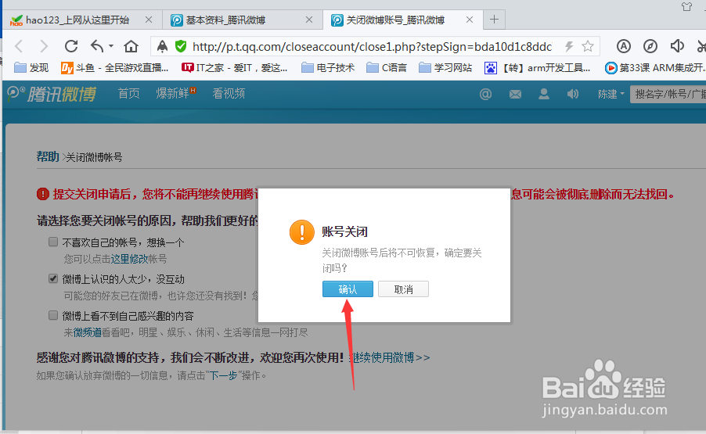This screenshot has width=706, height=434.
Task: Uncheck 微博上认识的人太少 checkbox
Action: click(x=53, y=279)
